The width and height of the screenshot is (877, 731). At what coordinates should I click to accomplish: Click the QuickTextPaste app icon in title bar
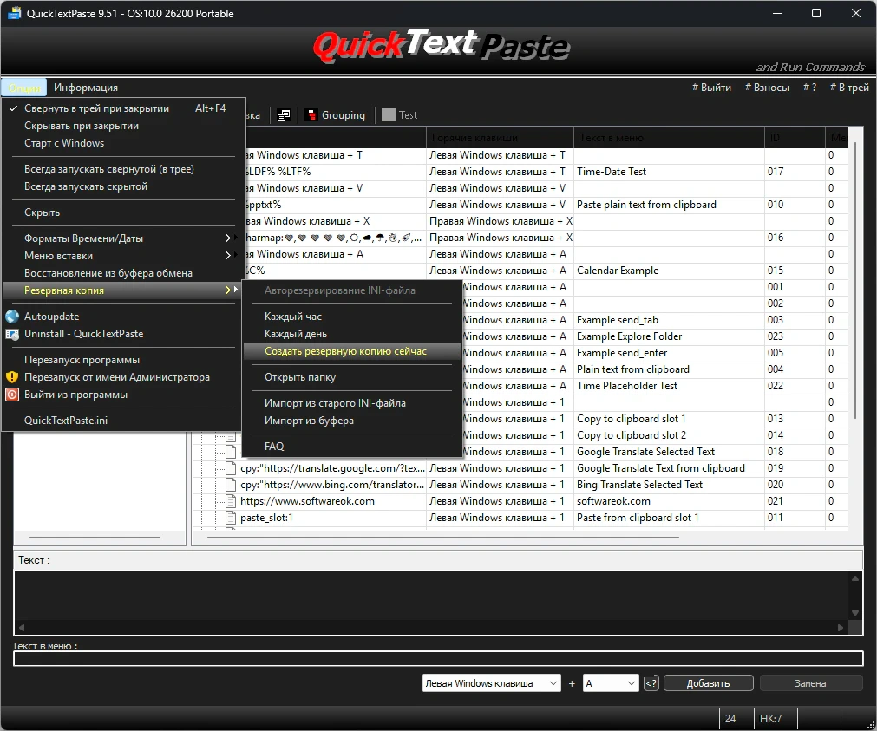tap(14, 13)
